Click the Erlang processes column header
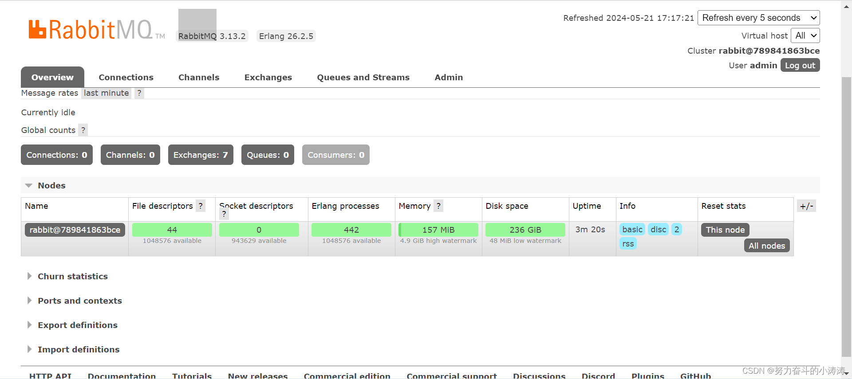The width and height of the screenshot is (852, 379). [345, 206]
